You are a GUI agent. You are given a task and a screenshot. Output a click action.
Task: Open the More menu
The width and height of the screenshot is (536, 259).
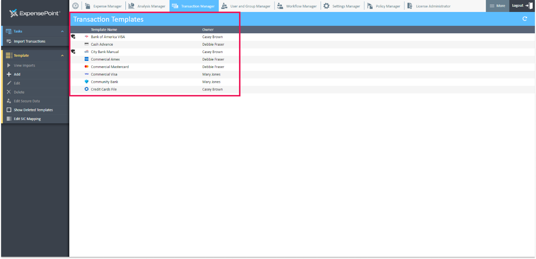pyautogui.click(x=497, y=6)
